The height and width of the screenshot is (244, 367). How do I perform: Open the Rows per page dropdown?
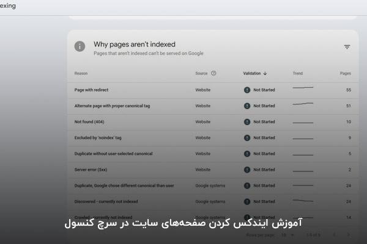[287, 235]
